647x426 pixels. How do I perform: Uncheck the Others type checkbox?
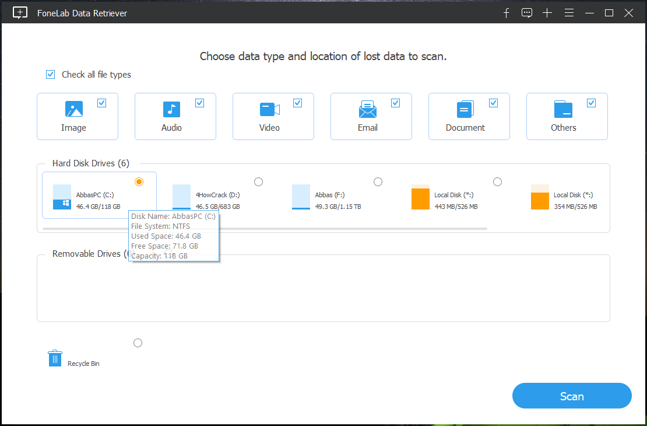(591, 103)
